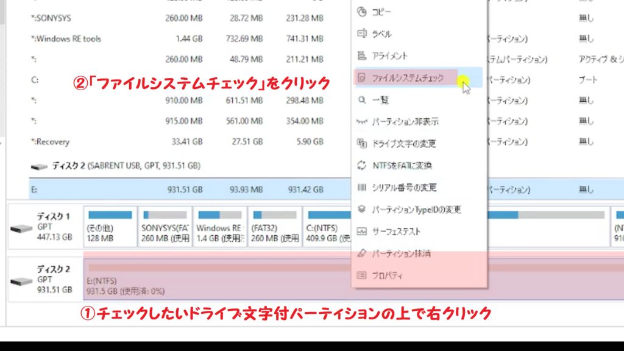Screen dimensions: 624x351
Task: Open プロパティ for the selected partition
Action: [x=390, y=275]
